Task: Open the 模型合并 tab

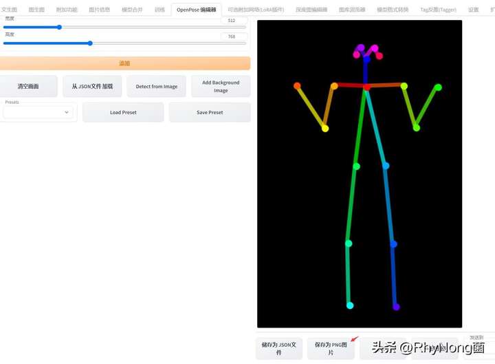Action: tap(132, 10)
